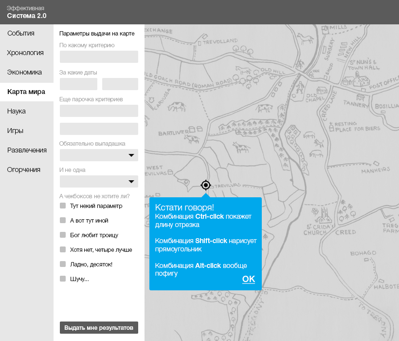
Task: Enable the Бог любит троицу checkbox
Action: pos(63,235)
